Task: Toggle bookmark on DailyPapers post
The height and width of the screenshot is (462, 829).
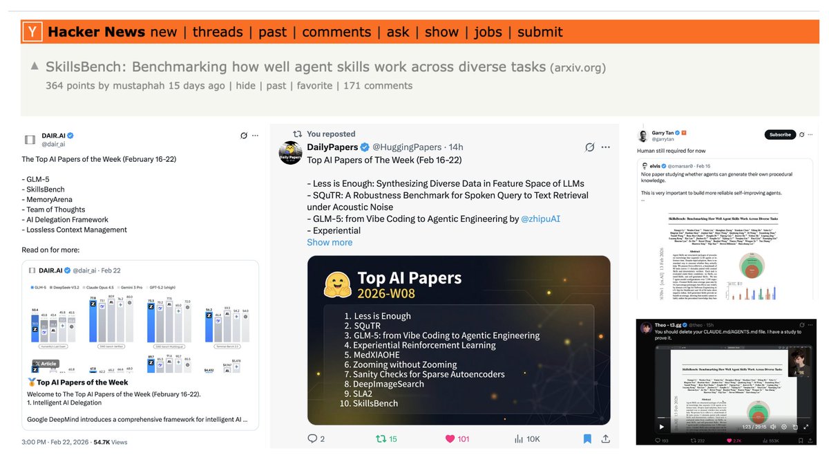Action: tap(587, 438)
